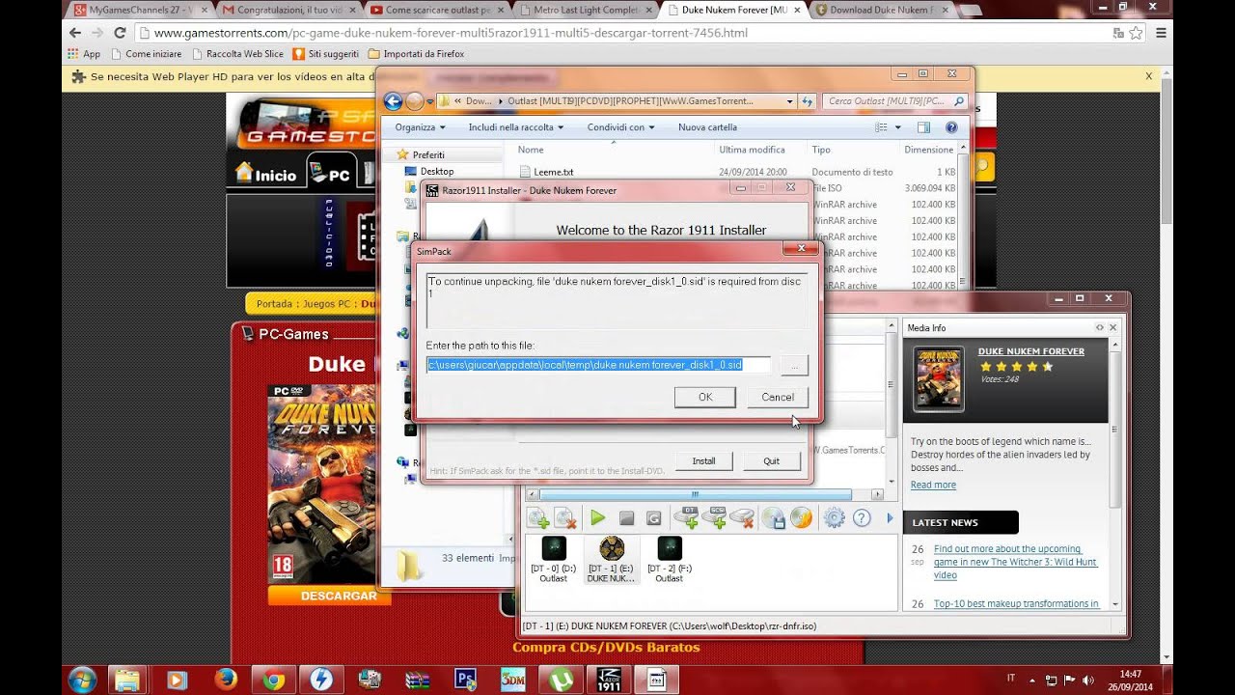Click the Make Disc Image icon

tap(774, 518)
